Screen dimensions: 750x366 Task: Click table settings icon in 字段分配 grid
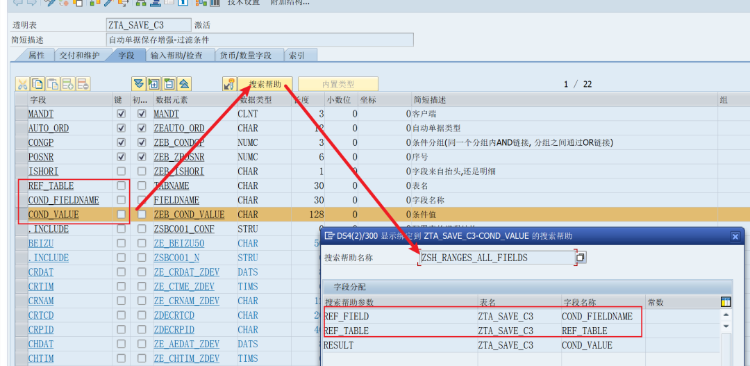click(726, 302)
